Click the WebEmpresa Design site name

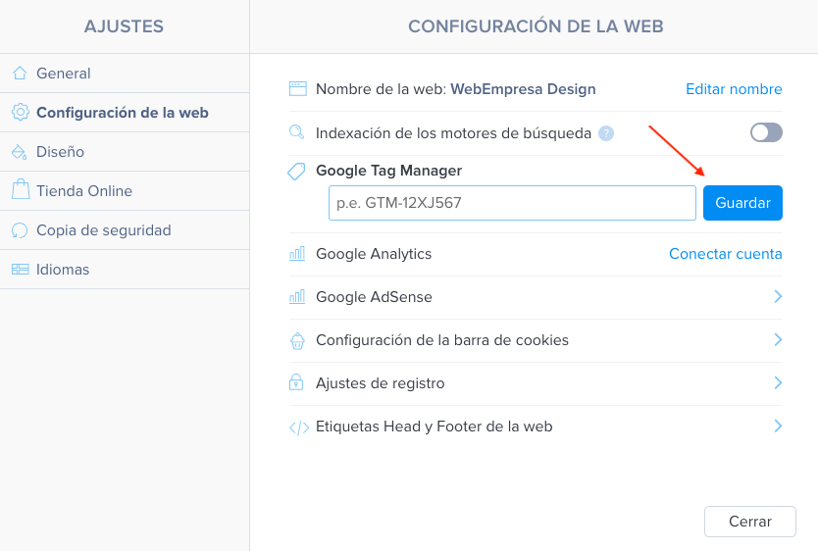pos(523,89)
